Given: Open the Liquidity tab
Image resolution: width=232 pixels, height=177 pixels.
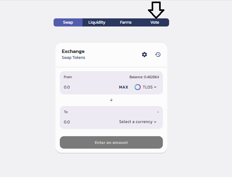Looking at the screenshot, I should (x=97, y=22).
